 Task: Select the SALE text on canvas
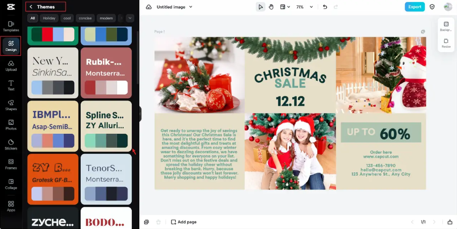[x=290, y=83]
